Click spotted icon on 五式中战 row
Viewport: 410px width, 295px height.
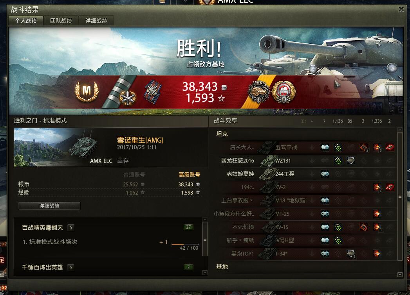325,147
